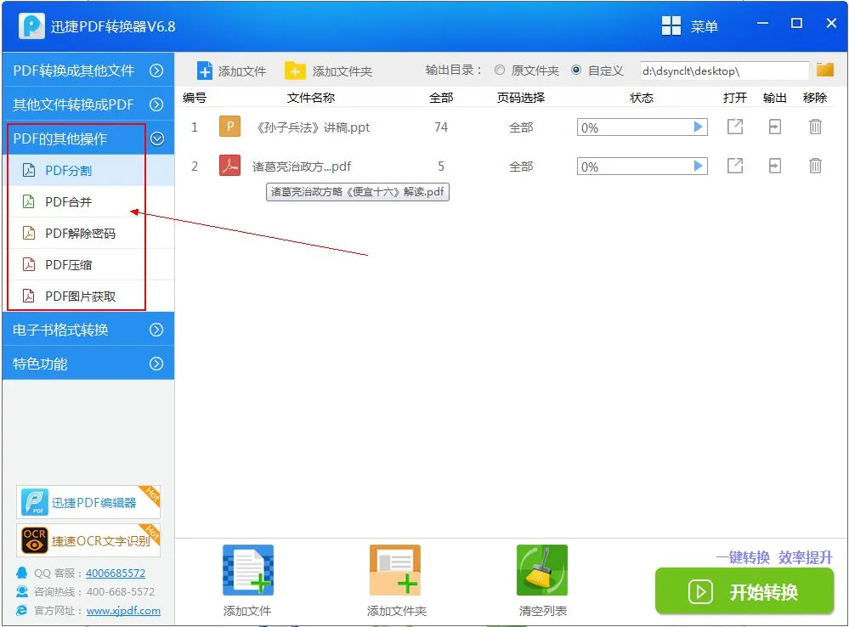The height and width of the screenshot is (627, 849).
Task: Click the 咨询热线 headset icon
Action: 21,591
